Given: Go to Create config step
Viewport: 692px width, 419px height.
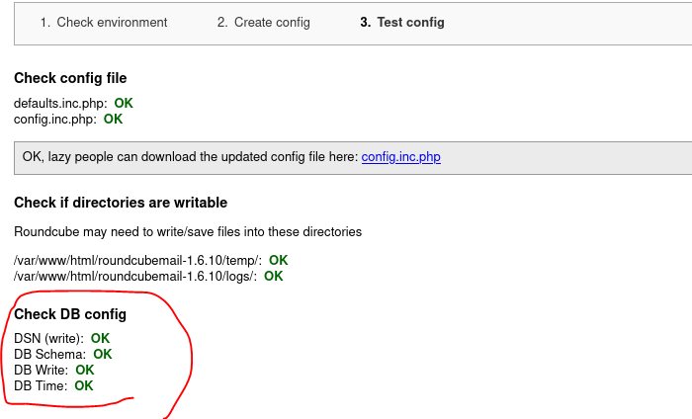Looking at the screenshot, I should pyautogui.click(x=264, y=22).
